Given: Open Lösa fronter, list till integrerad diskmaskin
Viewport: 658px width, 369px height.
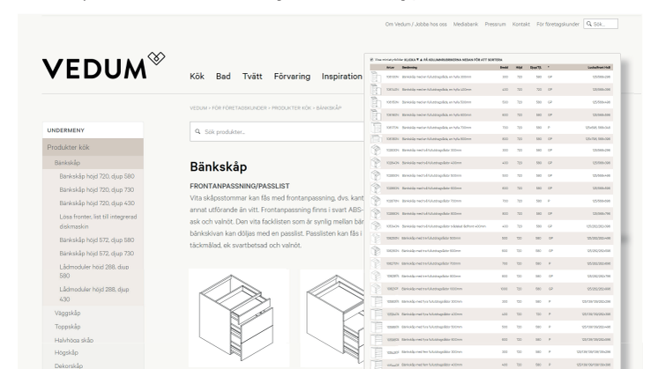Looking at the screenshot, I should click(98, 222).
